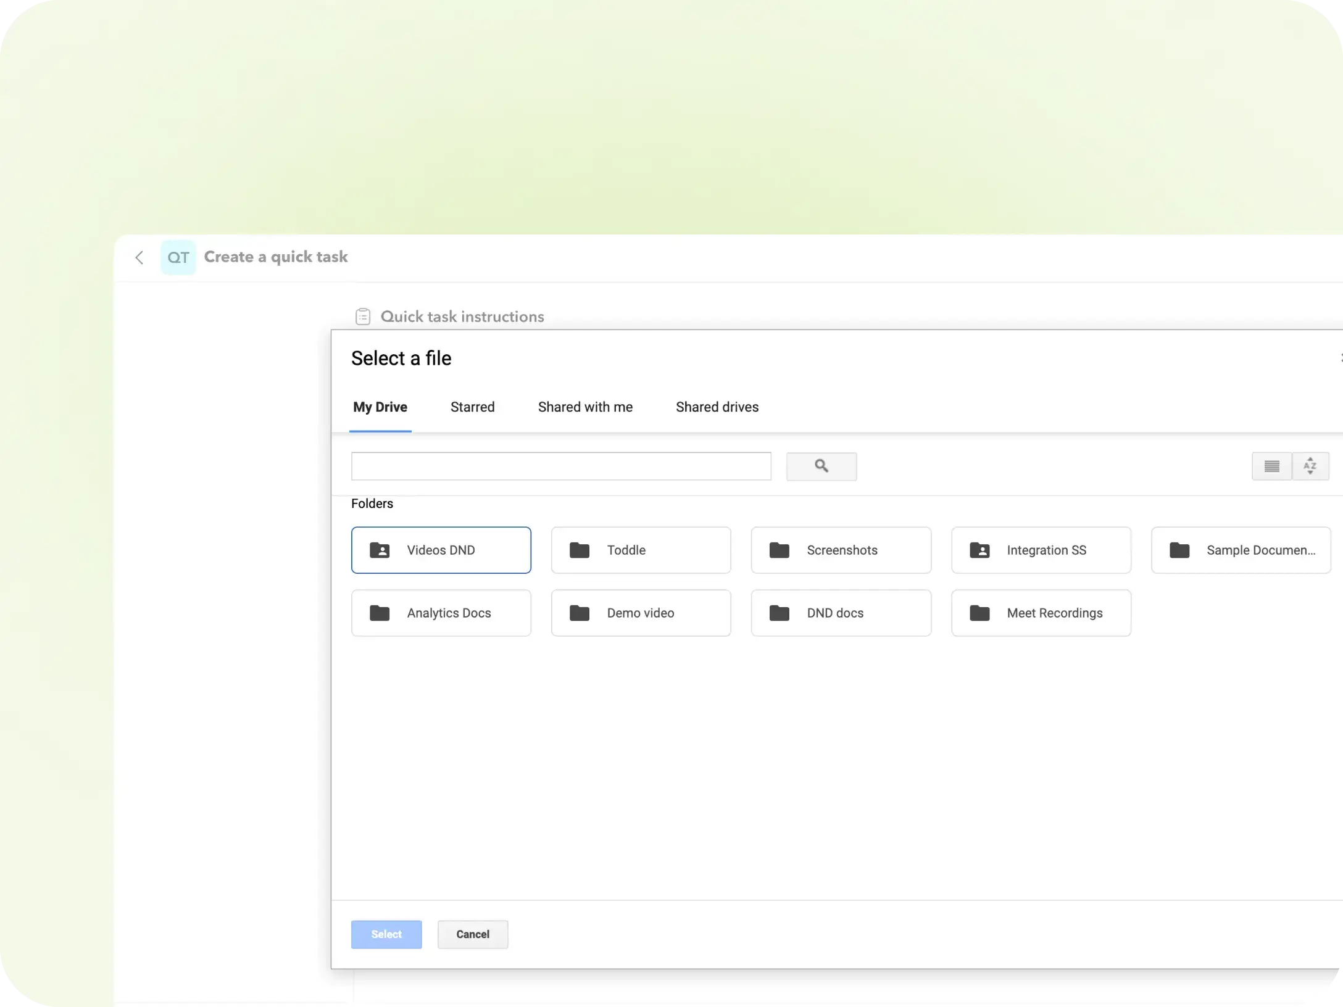1343x1007 pixels.
Task: Select the Screenshots folder
Action: 841,550
